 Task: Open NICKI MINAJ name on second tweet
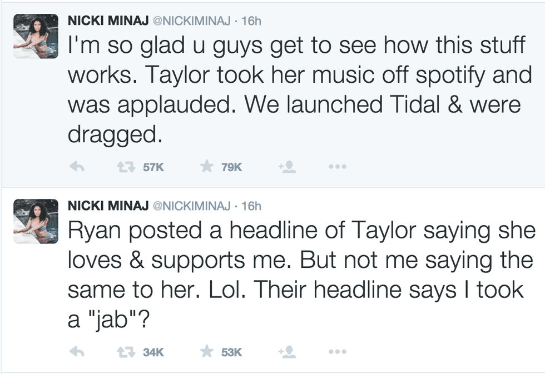point(107,206)
